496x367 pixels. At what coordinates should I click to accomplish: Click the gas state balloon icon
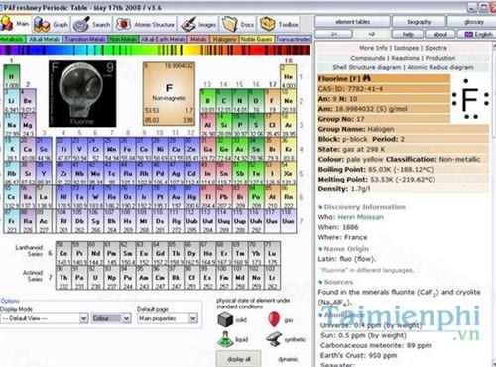pyautogui.click(x=274, y=319)
